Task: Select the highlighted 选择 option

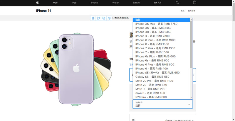Action: click(x=161, y=20)
